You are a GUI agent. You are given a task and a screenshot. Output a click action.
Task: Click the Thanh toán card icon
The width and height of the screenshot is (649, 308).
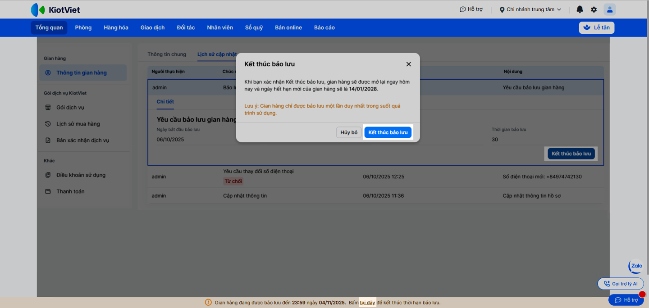click(48, 191)
